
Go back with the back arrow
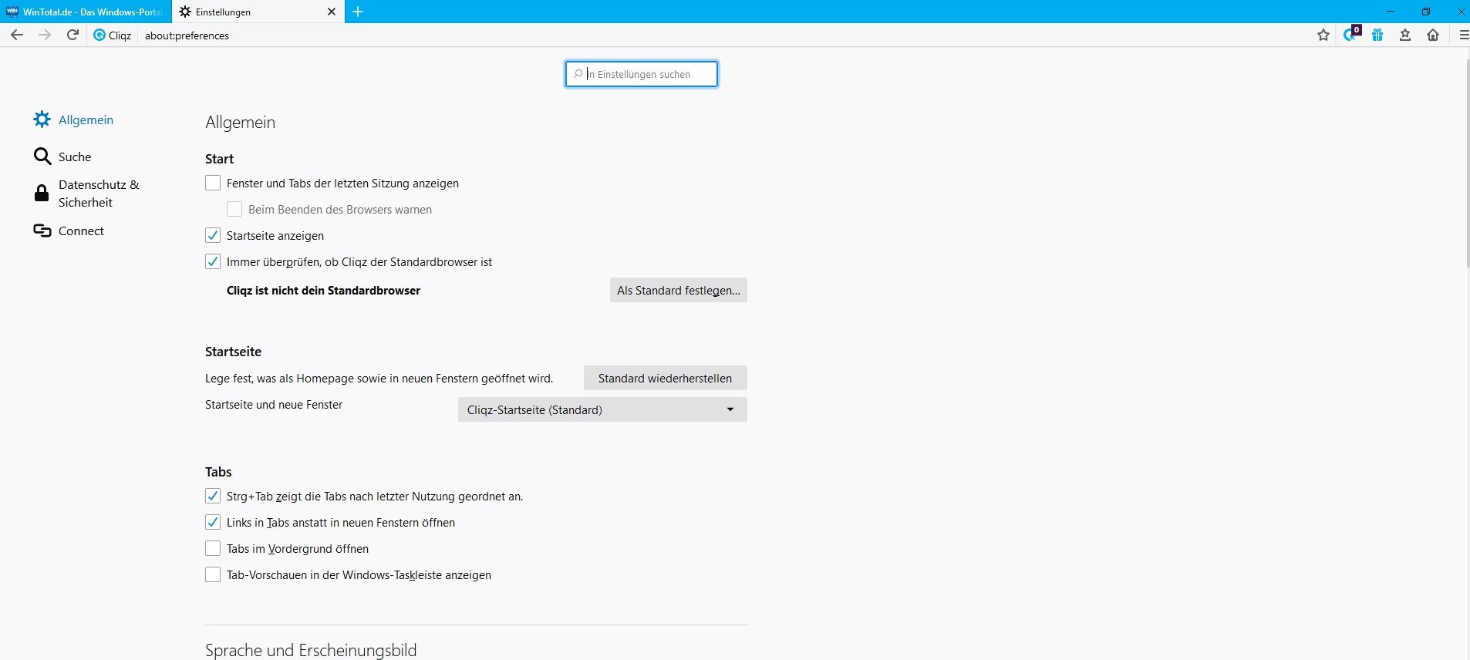17,35
